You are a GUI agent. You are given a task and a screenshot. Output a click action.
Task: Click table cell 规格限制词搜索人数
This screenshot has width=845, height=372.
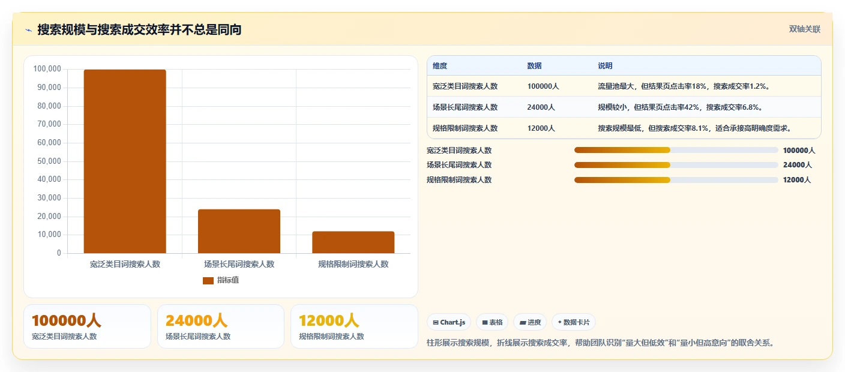click(x=465, y=128)
